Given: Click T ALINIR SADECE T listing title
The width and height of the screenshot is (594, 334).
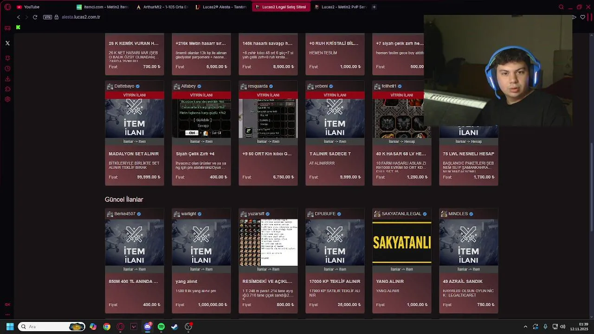Looking at the screenshot, I should 330,154.
